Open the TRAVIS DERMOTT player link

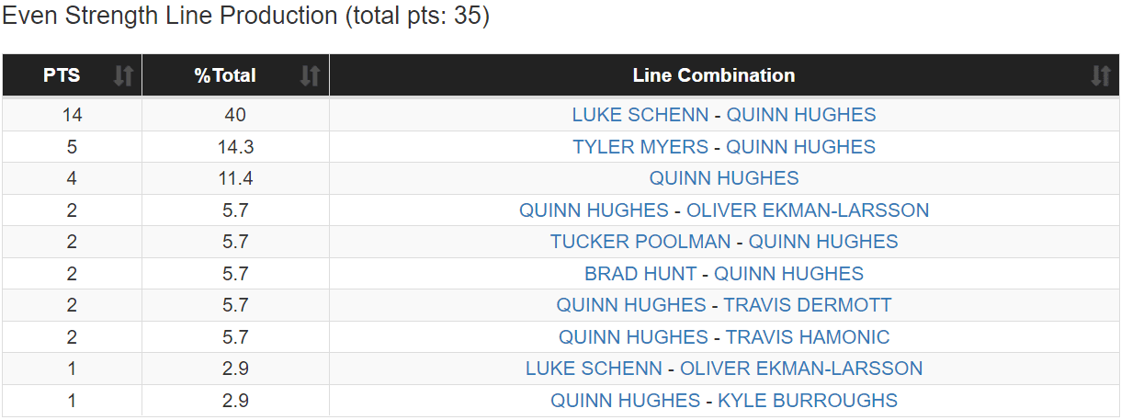pos(807,305)
